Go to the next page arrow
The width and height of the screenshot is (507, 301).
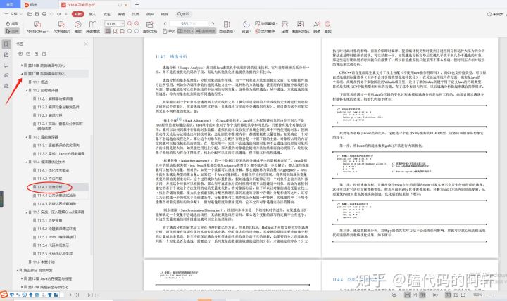pos(213,24)
